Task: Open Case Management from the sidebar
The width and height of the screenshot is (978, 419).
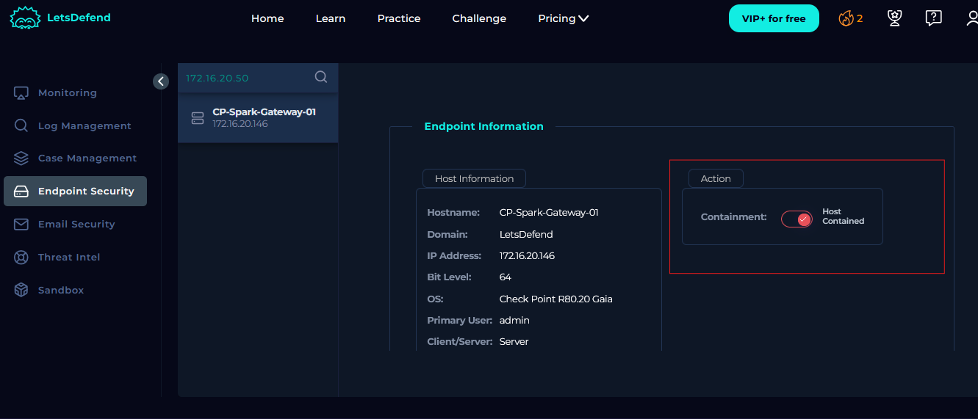Action: point(87,159)
